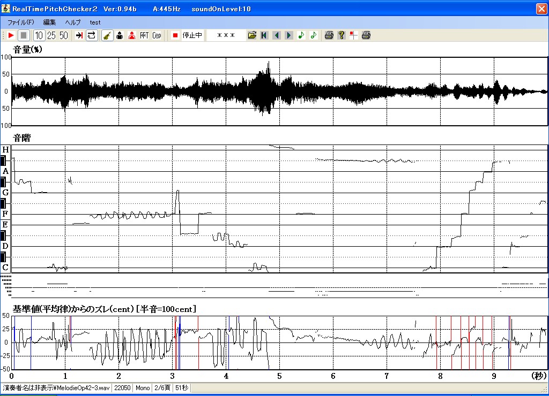Click the C note key label
The image size is (549, 396).
tap(5, 268)
